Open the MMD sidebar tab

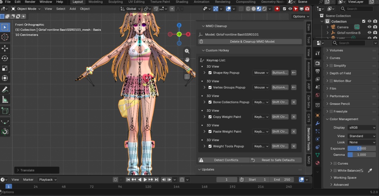pyautogui.click(x=309, y=160)
